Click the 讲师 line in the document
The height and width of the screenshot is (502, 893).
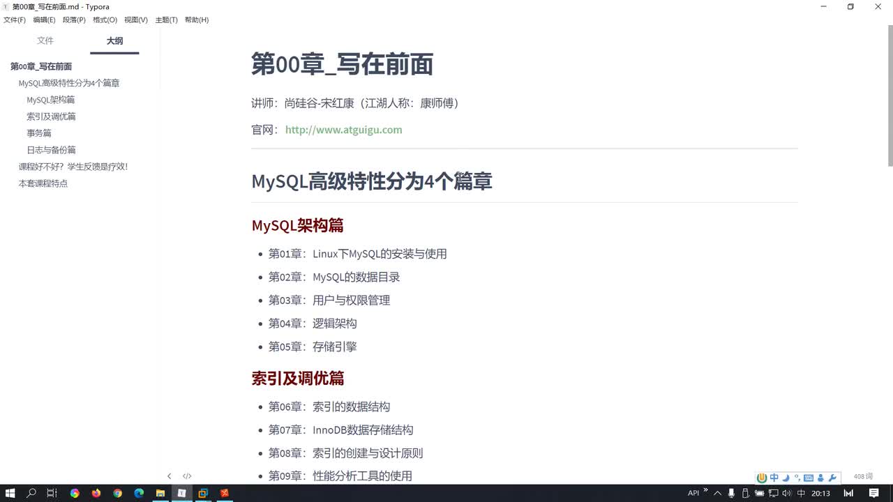[x=355, y=103]
